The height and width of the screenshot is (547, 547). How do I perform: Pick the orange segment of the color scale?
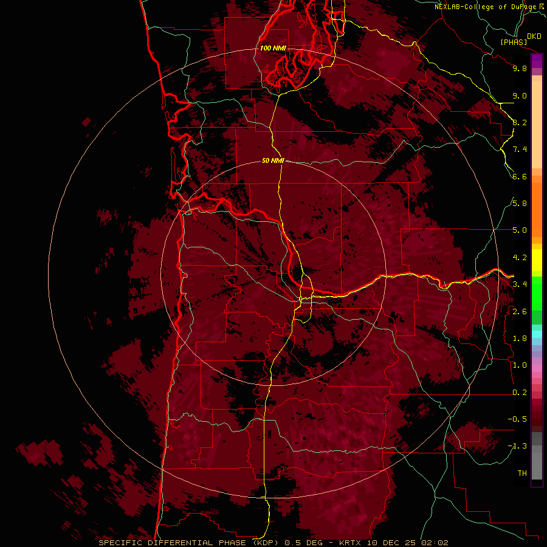537,210
